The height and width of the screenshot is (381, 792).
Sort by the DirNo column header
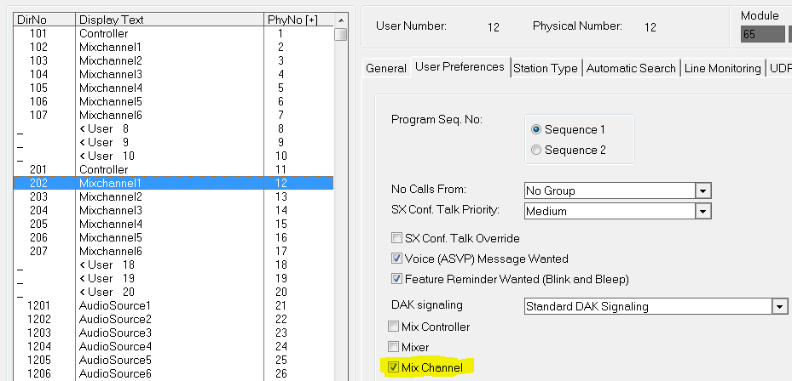pyautogui.click(x=43, y=20)
